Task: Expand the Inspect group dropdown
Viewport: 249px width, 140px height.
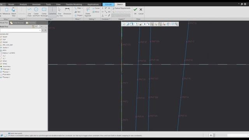Action: [122, 19]
